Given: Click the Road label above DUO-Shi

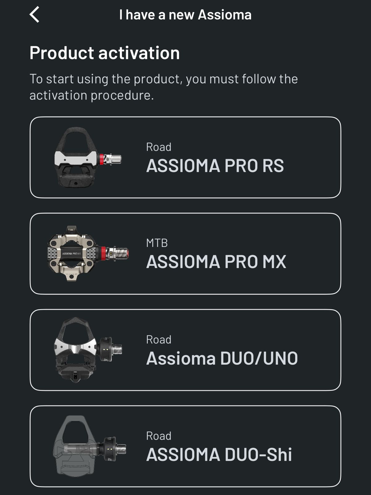Looking at the screenshot, I should point(159,436).
